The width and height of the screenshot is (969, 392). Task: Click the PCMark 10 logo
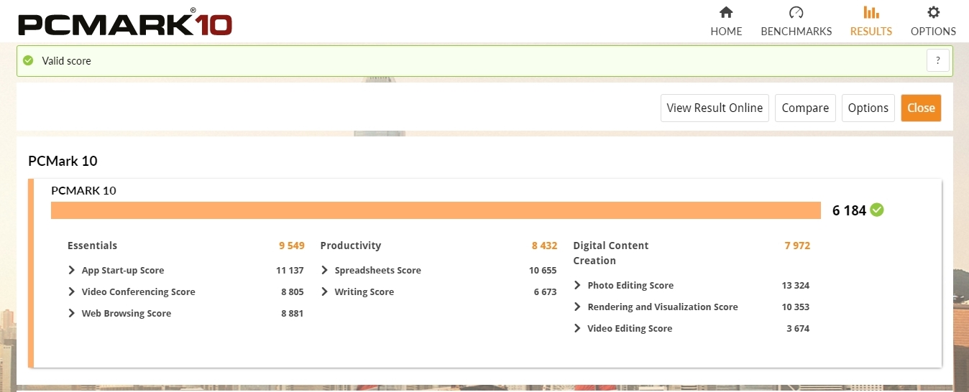[125, 22]
